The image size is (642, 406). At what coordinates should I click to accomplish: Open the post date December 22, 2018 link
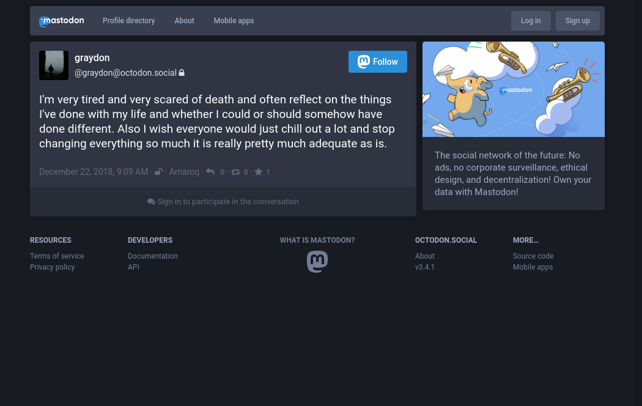(94, 172)
